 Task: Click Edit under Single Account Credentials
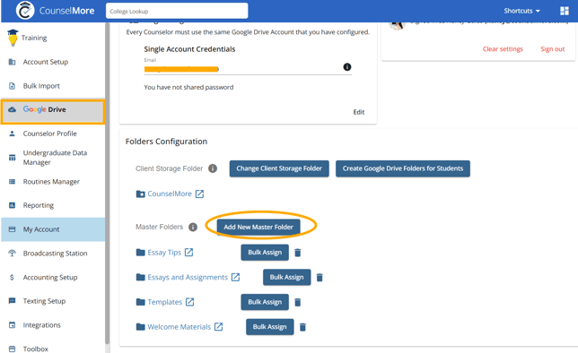click(359, 112)
